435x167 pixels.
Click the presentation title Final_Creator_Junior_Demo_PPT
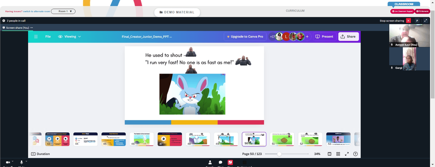click(147, 37)
